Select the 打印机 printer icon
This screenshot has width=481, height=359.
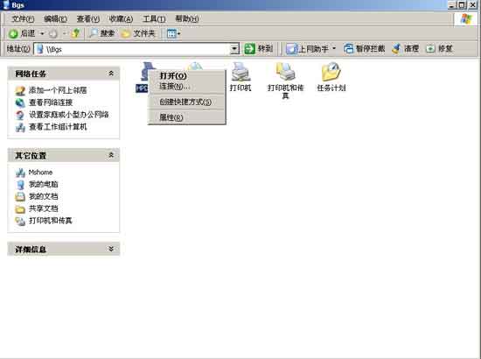[240, 76]
